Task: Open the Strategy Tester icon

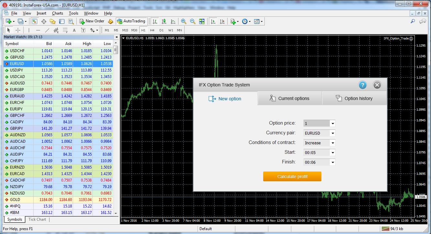Action: click(x=71, y=21)
